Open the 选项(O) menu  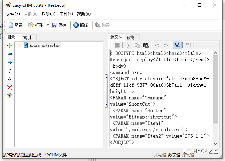(x=48, y=14)
